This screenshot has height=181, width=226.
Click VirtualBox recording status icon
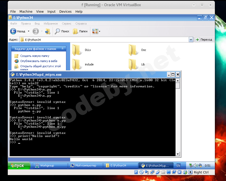point(174,172)
